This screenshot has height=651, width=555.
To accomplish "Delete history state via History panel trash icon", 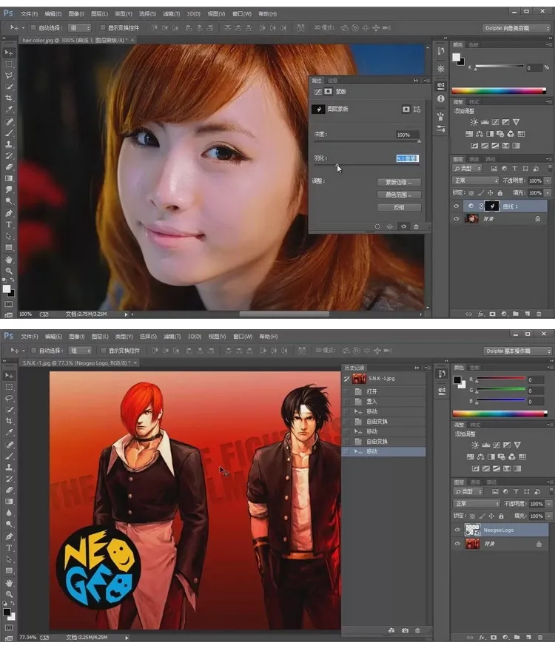I will coord(417,630).
